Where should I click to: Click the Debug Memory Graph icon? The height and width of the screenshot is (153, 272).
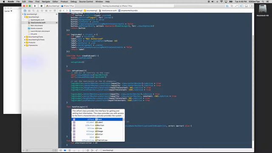92,150
